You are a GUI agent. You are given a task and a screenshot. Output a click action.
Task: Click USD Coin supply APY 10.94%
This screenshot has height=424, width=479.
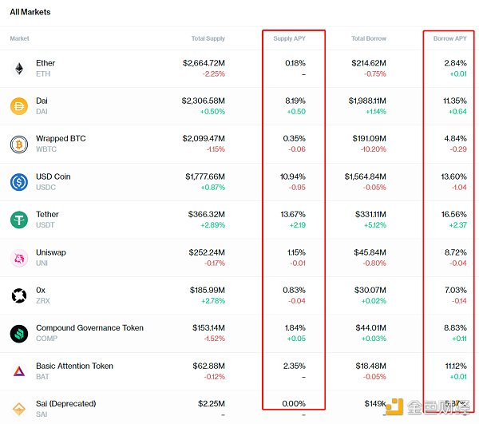pos(293,176)
